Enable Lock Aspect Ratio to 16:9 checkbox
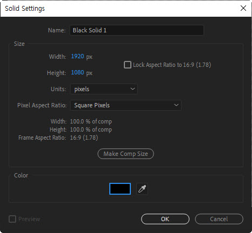The image size is (252, 233). point(128,65)
